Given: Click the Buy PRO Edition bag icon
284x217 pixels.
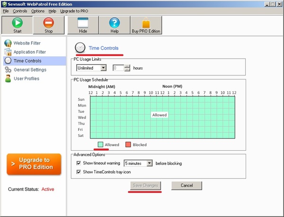Looking at the screenshot, I should [x=146, y=22].
